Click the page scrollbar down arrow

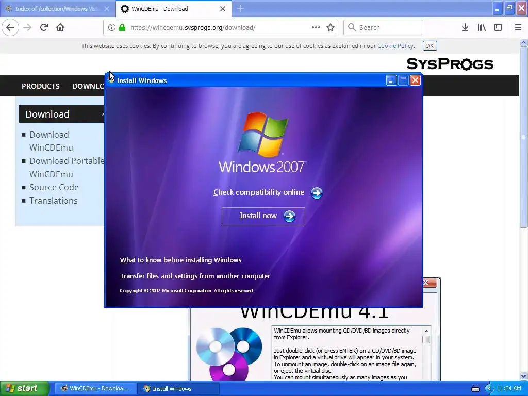(x=524, y=376)
